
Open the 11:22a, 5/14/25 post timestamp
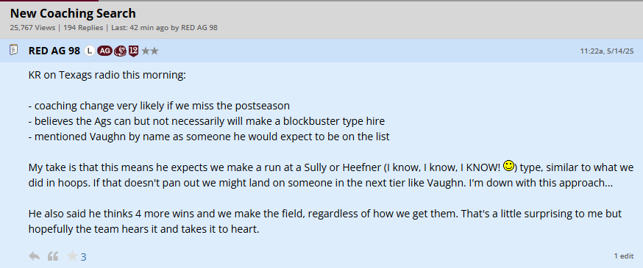tap(606, 51)
